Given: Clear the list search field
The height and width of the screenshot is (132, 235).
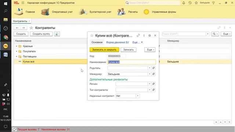Looking at the screenshot, I should [x=208, y=34].
